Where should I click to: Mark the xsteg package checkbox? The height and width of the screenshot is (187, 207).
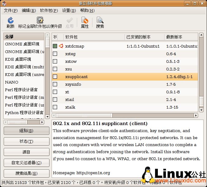(x=55, y=54)
